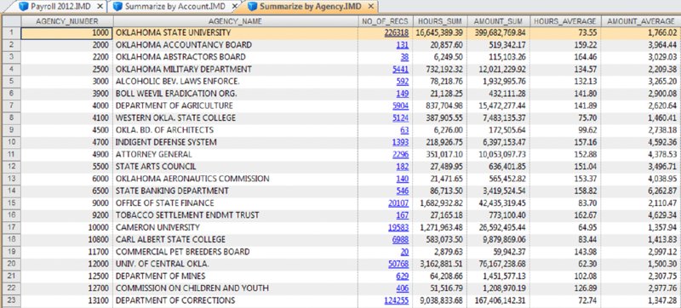The height and width of the screenshot is (308, 681).
Task: Open the 63 records link for Bd. of Architects
Action: [x=404, y=130]
